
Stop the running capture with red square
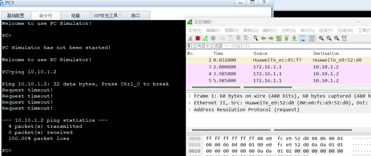198,38
